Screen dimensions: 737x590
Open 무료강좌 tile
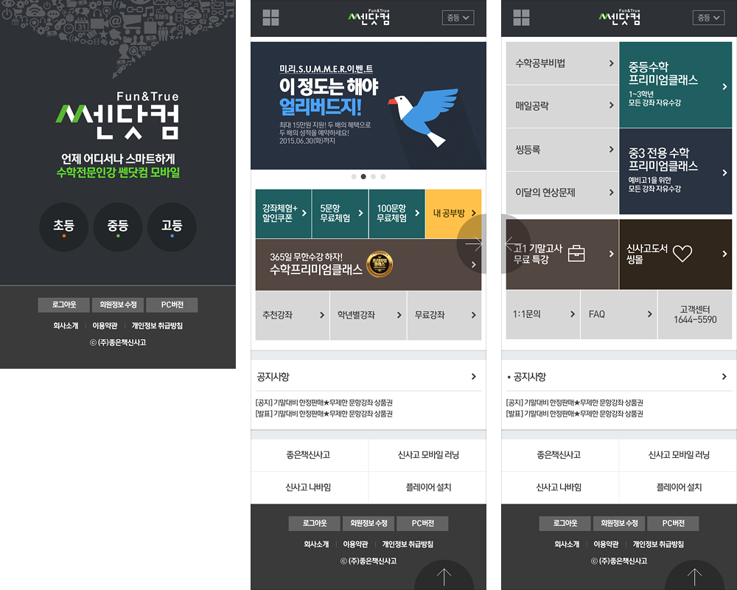tap(444, 315)
